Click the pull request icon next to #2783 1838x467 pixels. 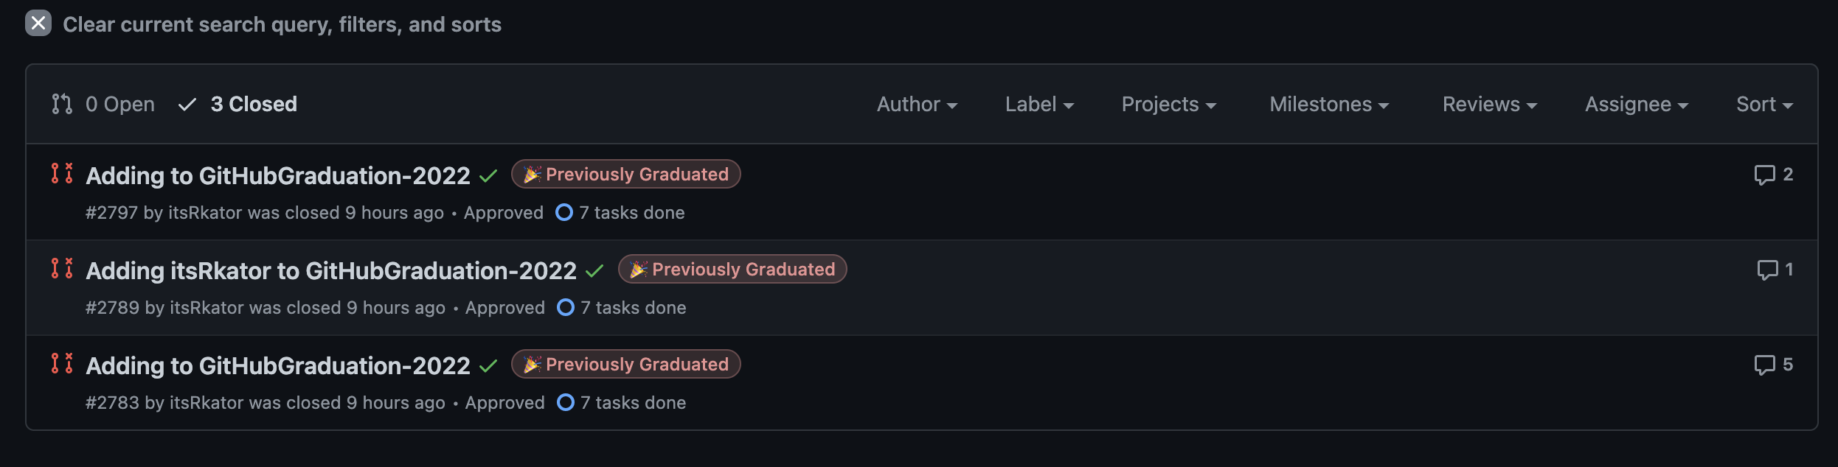pyautogui.click(x=62, y=363)
